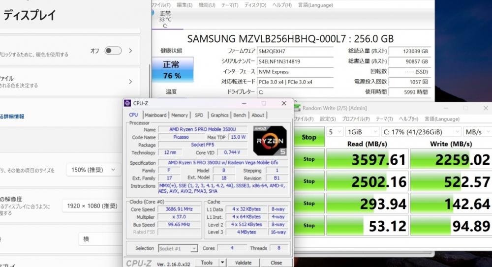Click the 90857 GB total writes value
The width and height of the screenshot is (492, 267).
pos(409,61)
